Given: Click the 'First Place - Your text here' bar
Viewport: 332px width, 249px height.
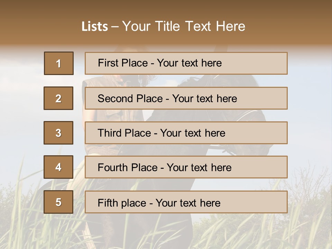Looking at the screenshot, I should pyautogui.click(x=186, y=63).
